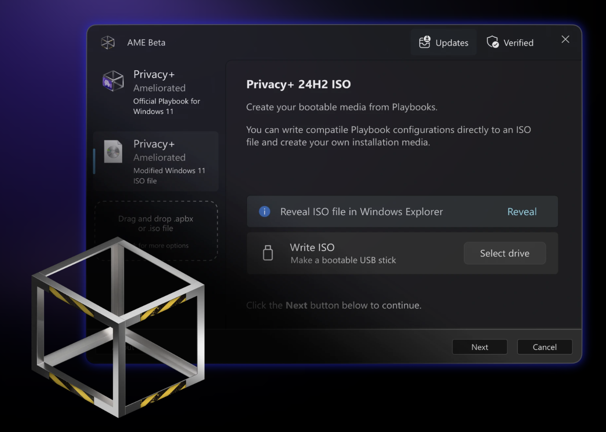Close the AME Beta window
The height and width of the screenshot is (432, 606).
(x=565, y=39)
